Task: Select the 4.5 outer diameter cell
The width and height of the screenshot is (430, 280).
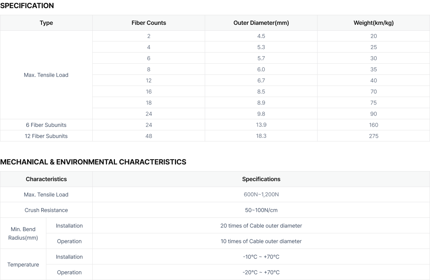Action: click(x=261, y=36)
